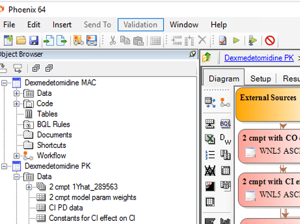Expand the Workflow node under Dexmedetomidine MAC
Image resolution: width=300 pixels, height=224 pixels.
click(17, 156)
